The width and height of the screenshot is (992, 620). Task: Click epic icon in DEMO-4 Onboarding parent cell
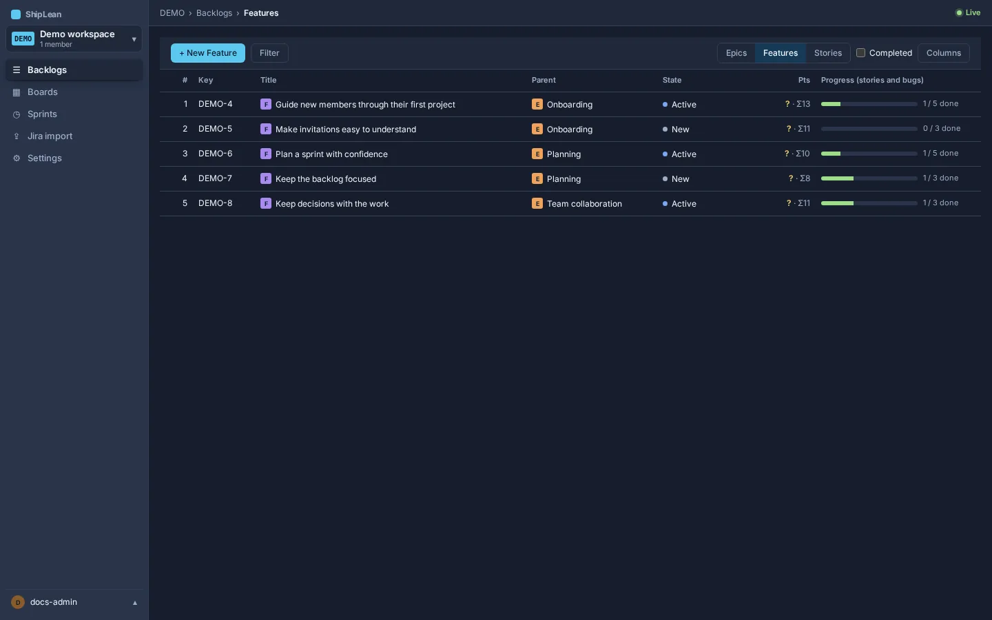tap(537, 104)
